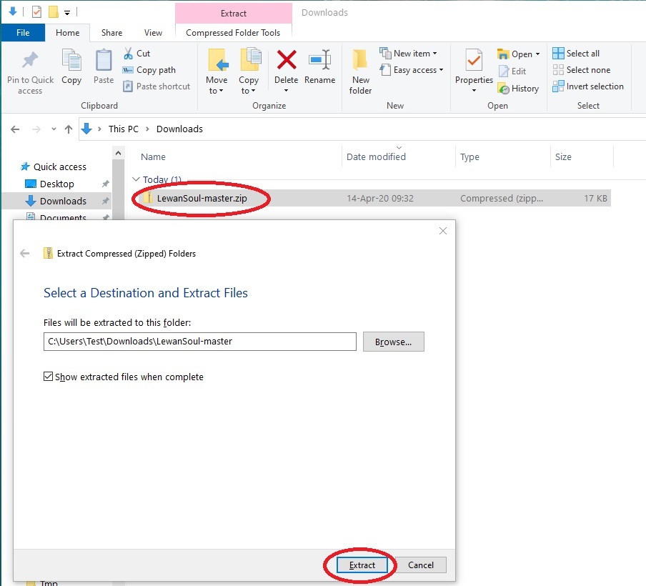Close the Extract Compressed Folders dialog
646x586 pixels.
[x=443, y=231]
